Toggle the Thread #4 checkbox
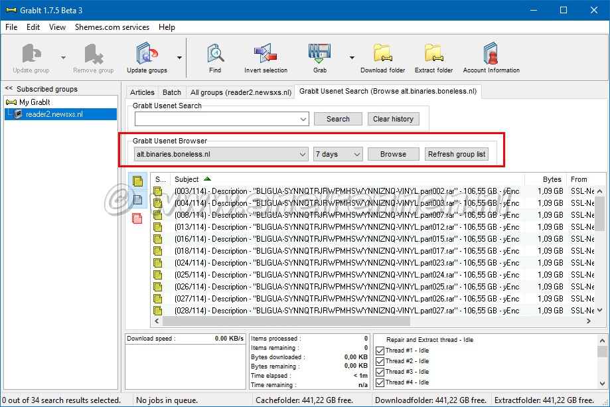Screen dimensions: 610x407 tap(380, 382)
